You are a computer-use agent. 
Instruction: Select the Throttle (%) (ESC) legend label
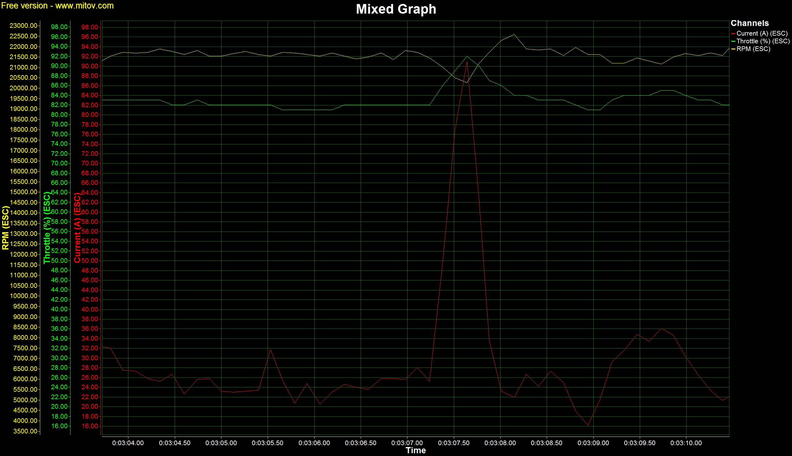(763, 41)
